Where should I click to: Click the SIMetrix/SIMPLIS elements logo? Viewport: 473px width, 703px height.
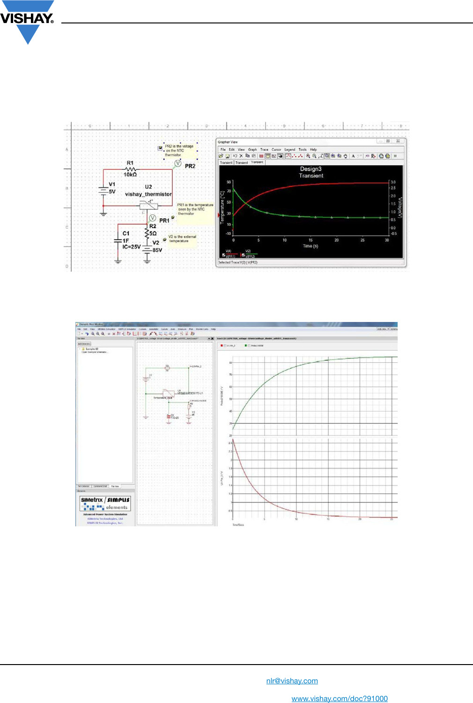click(105, 503)
